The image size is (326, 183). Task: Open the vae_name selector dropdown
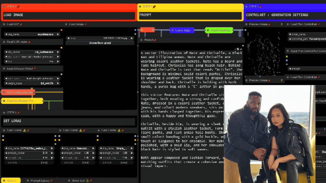coord(32,35)
